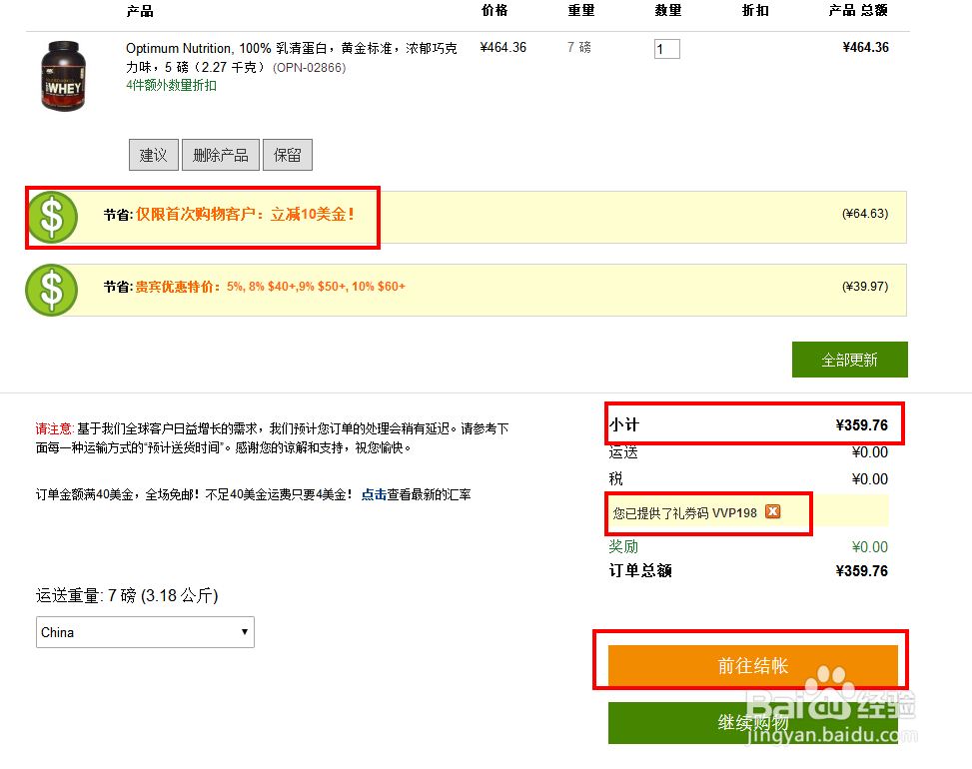
Task: Click the 订单总额 ¥359.76 total value
Action: tap(862, 570)
